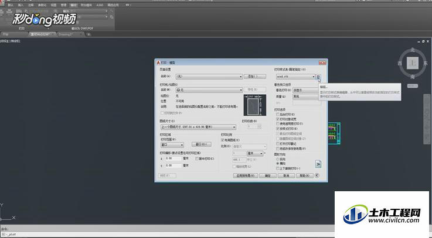Screen dimensions: 432x238
Task: Open 附加模块 ribbon tab
Action: pyautogui.click(x=86, y=5)
